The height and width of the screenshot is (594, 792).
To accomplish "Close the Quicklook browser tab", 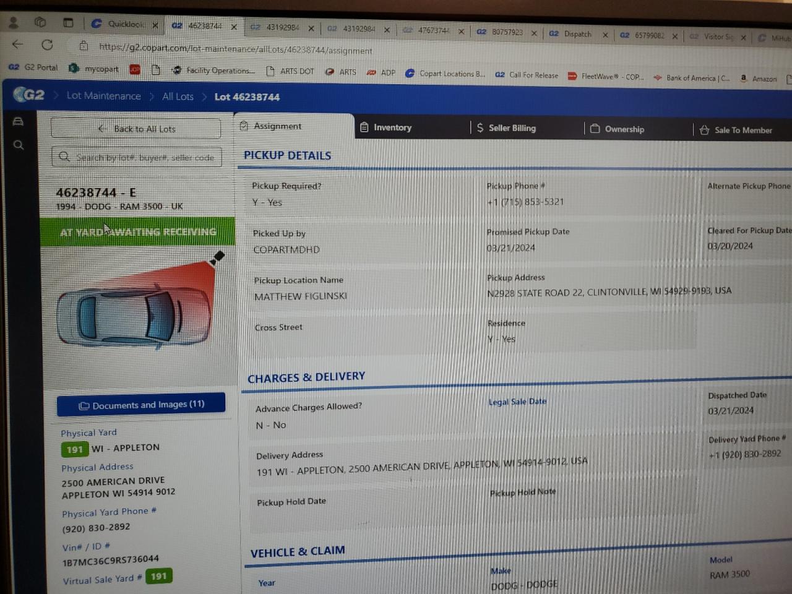I will click(155, 25).
